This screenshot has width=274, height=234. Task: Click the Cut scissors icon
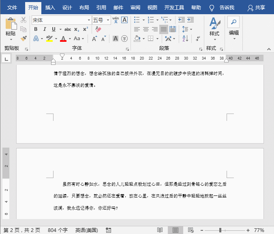(24, 20)
